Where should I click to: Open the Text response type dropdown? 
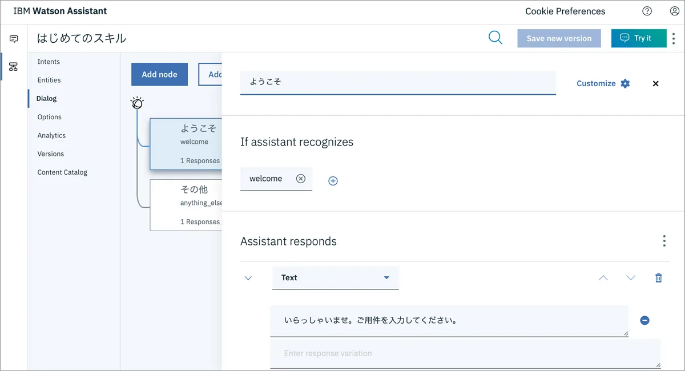(336, 278)
